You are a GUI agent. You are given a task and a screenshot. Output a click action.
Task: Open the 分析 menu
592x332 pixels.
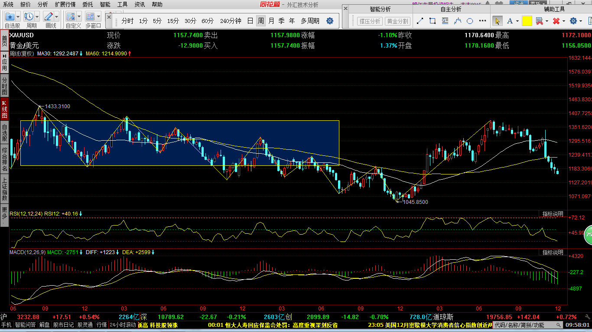coord(43,4)
